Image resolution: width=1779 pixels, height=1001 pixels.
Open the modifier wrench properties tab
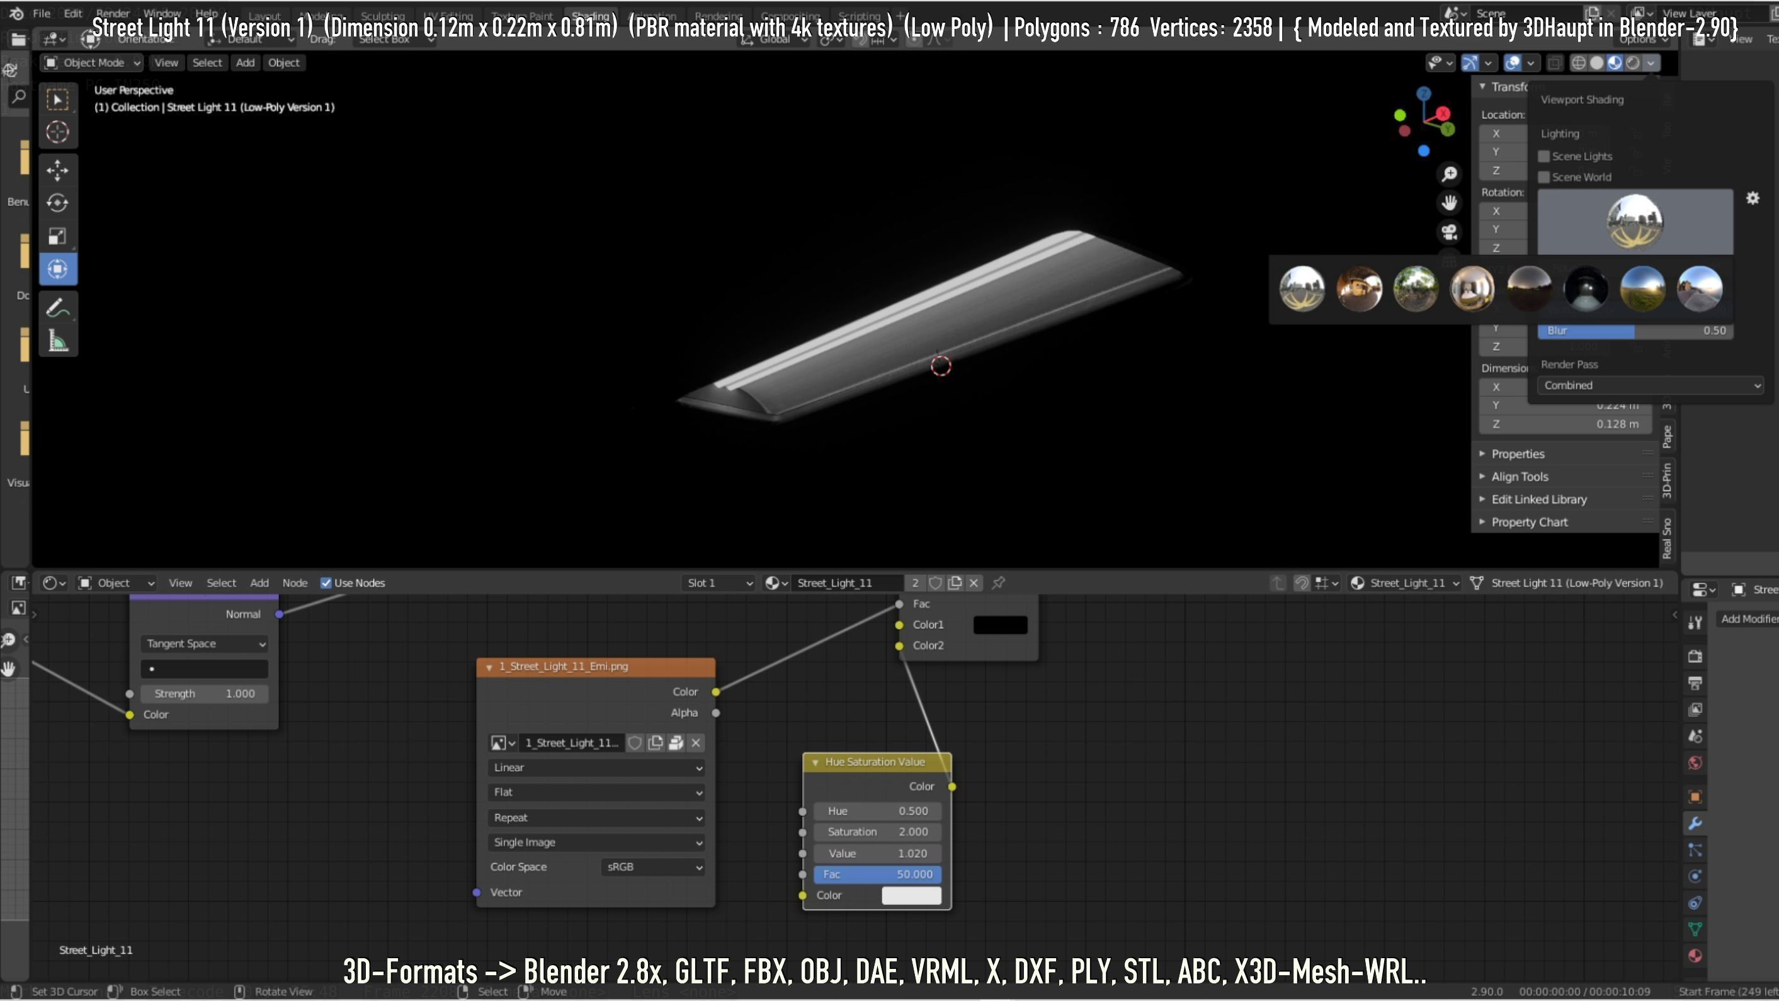[1695, 823]
